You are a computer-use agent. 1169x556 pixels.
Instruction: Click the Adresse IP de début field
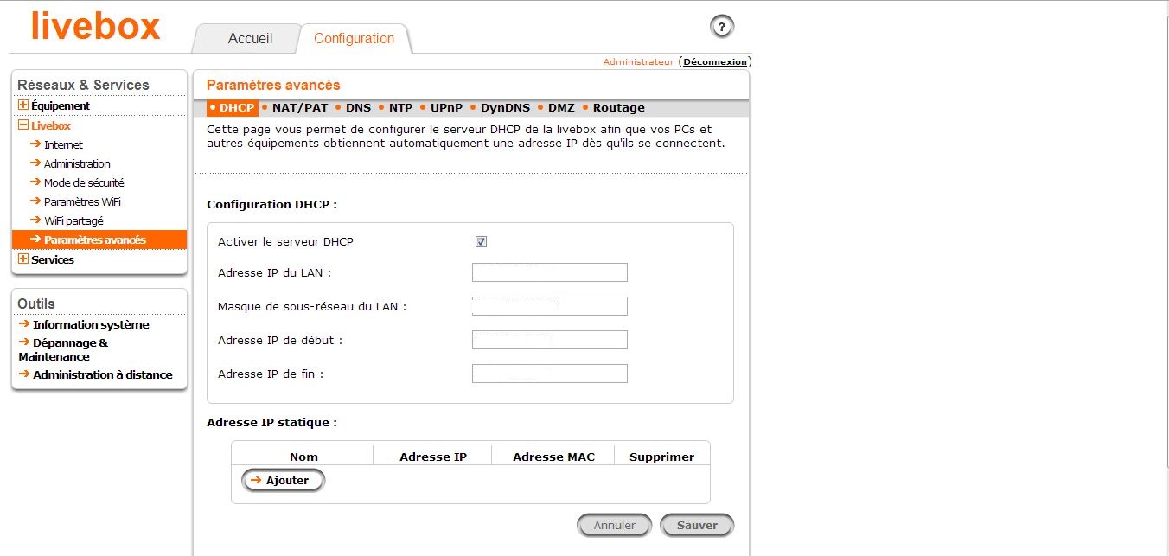point(549,340)
